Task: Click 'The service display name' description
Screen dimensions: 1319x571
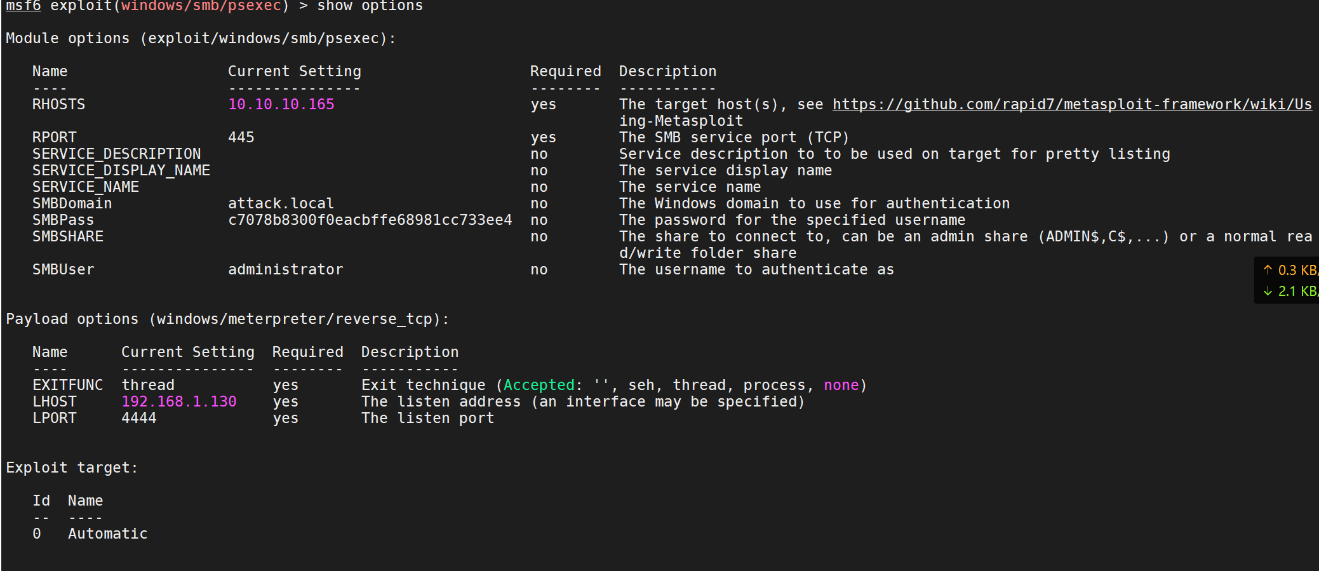Action: click(726, 170)
